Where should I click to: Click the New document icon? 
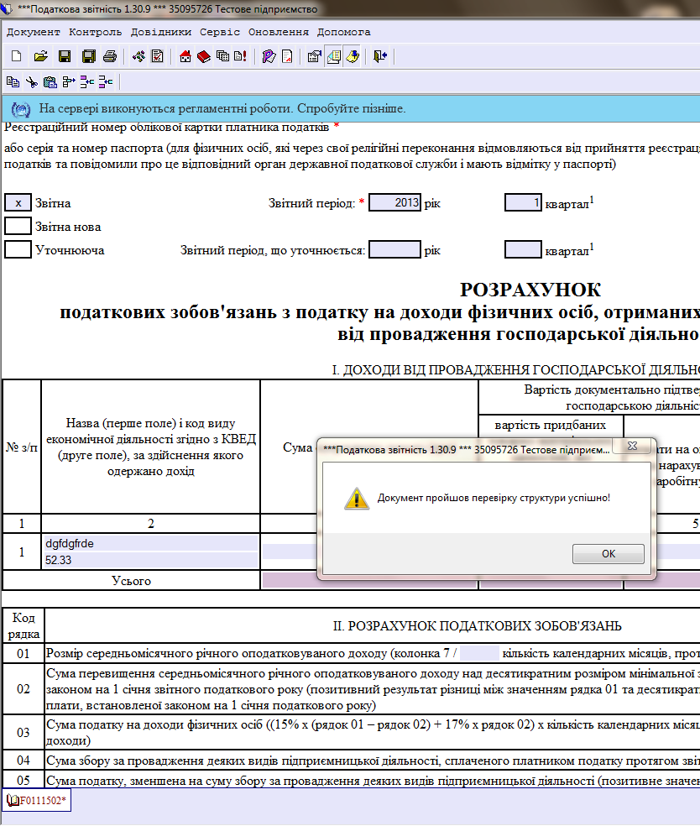[16, 57]
